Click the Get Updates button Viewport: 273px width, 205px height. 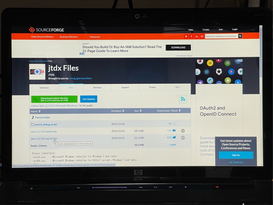click(x=89, y=99)
